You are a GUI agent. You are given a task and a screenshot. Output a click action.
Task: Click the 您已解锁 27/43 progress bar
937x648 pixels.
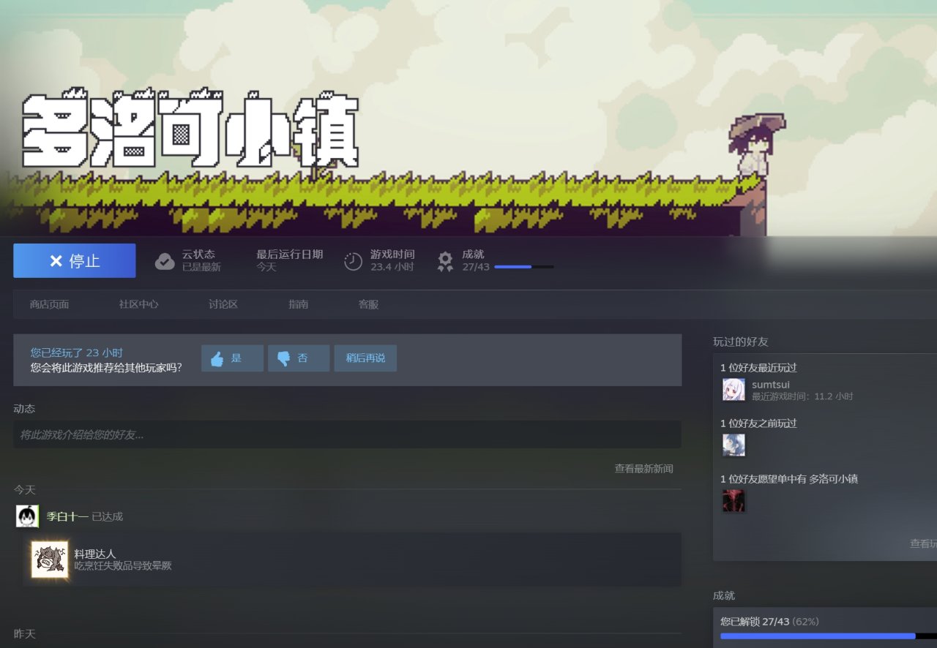coord(829,636)
